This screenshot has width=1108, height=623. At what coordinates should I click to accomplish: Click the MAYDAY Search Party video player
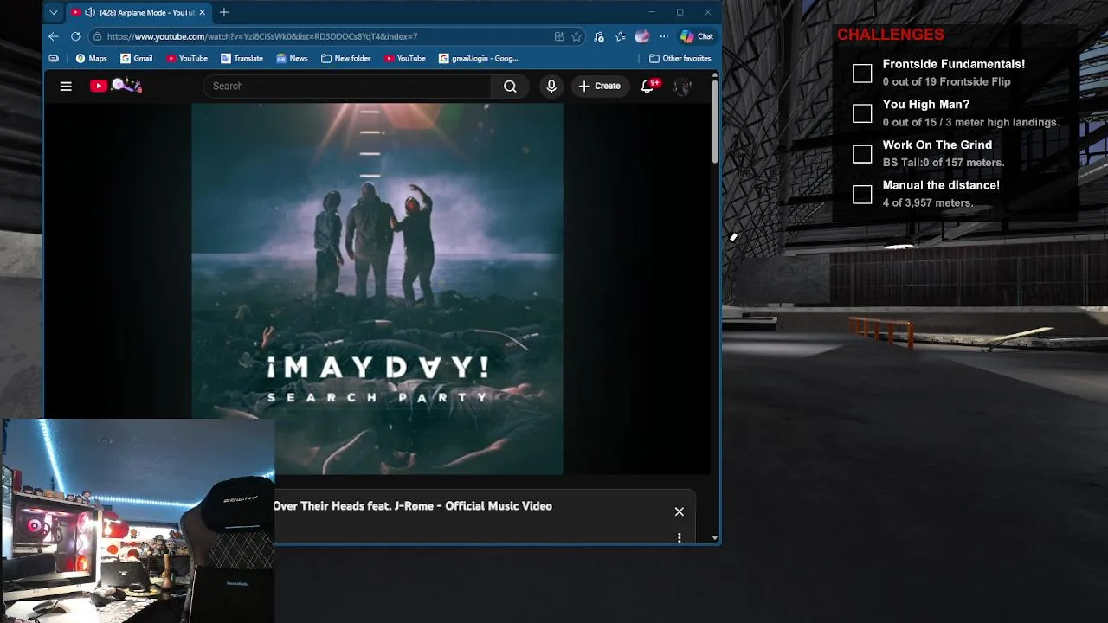tap(377, 289)
